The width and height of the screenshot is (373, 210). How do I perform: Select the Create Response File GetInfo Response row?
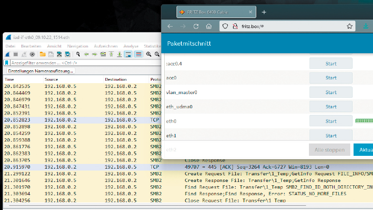point(188,180)
